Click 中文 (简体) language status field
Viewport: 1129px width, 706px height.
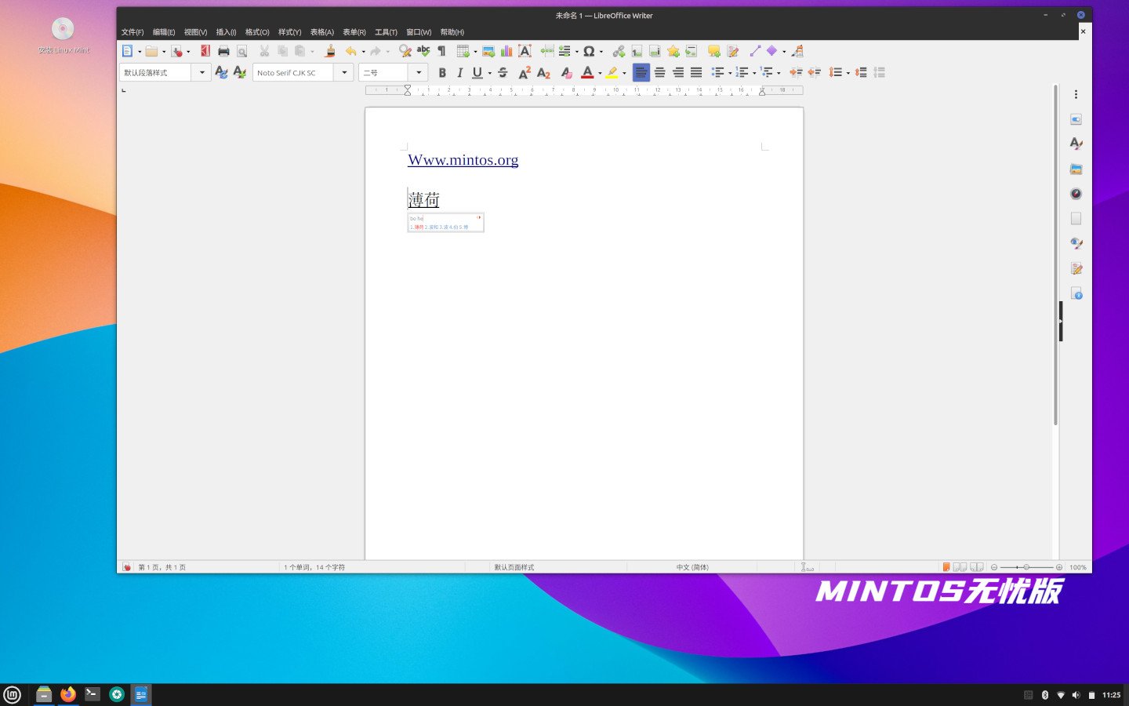tap(692, 567)
